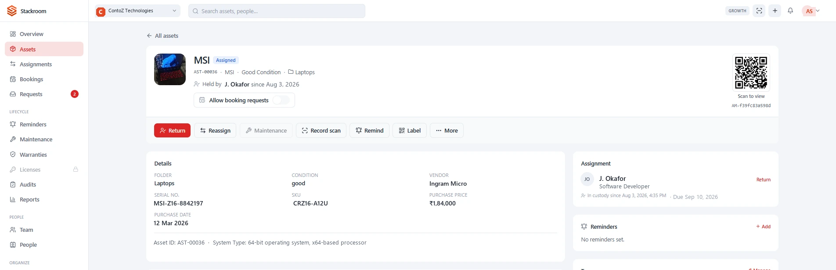Click the locked Licenses item
The width and height of the screenshot is (836, 270).
[x=44, y=169]
